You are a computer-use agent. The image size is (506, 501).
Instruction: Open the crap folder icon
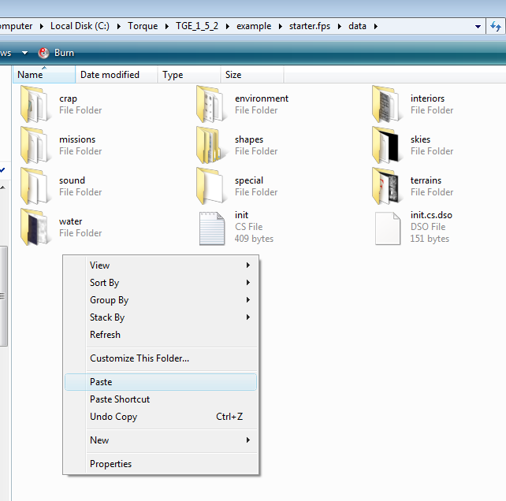(x=35, y=104)
